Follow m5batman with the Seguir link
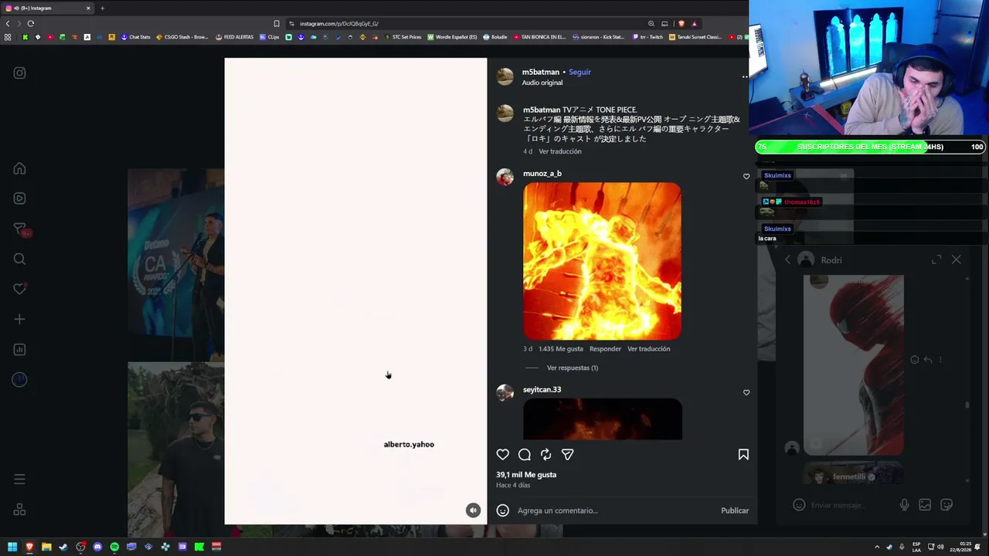Viewport: 989px width, 556px height. (579, 73)
